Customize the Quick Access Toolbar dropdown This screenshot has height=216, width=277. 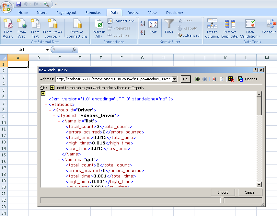pos(56,4)
